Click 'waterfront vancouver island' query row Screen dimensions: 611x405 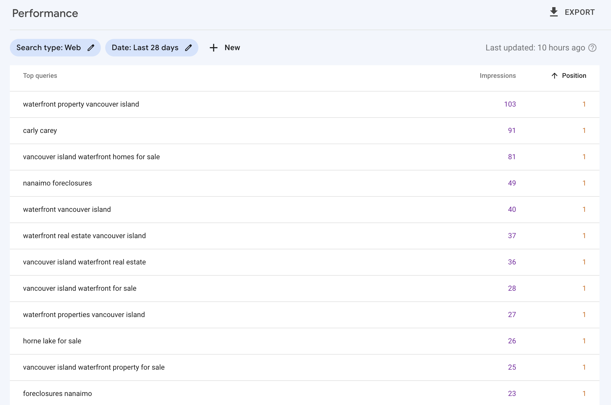pos(67,209)
